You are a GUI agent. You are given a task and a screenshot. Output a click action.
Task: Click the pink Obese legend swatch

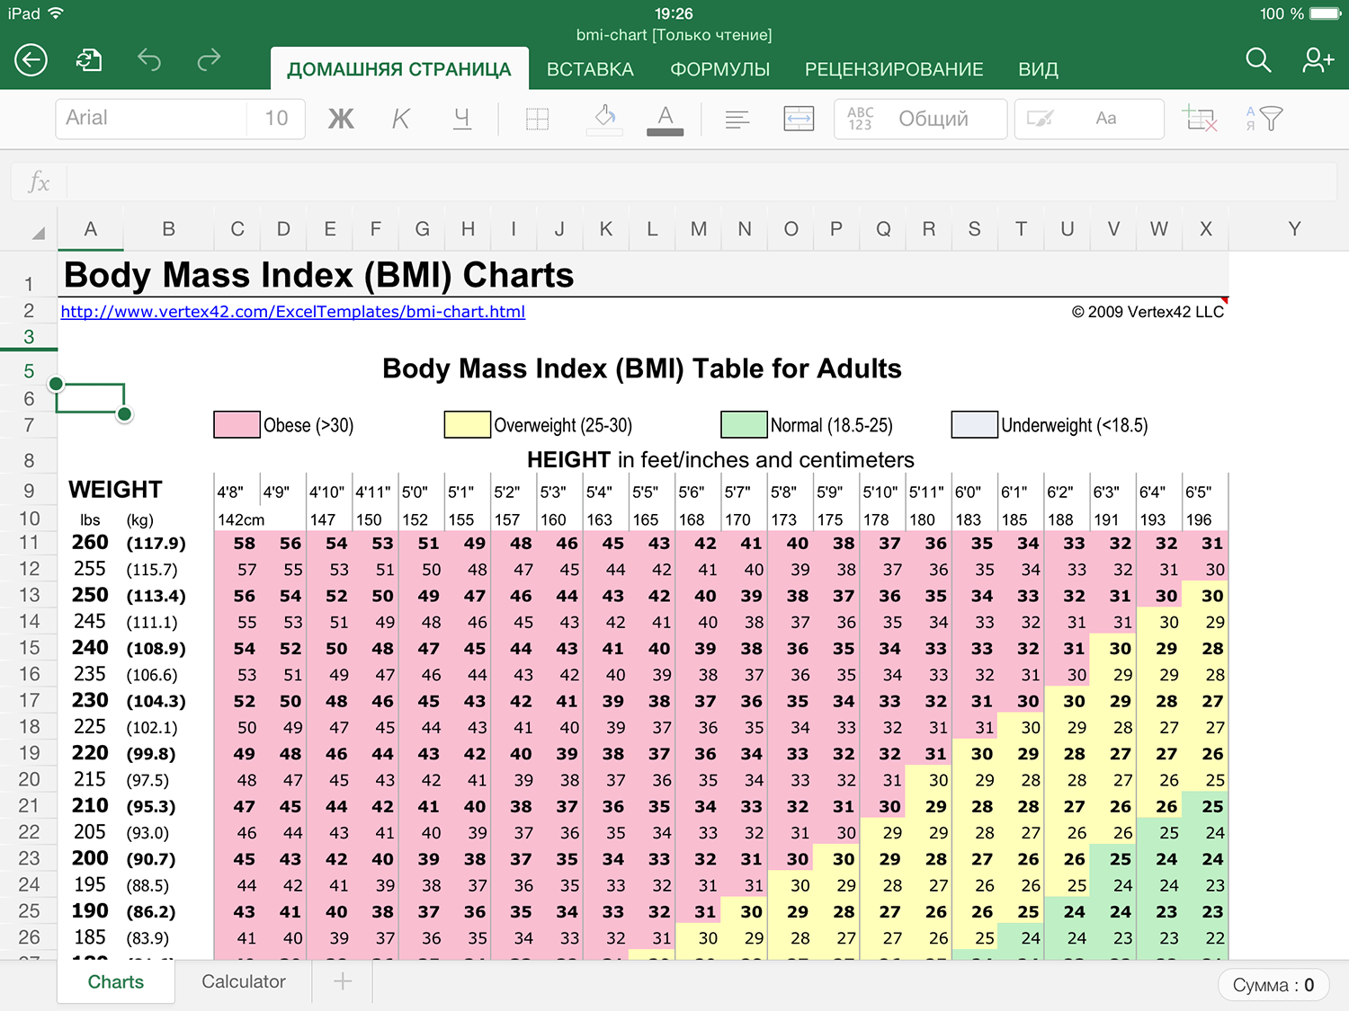point(237,424)
